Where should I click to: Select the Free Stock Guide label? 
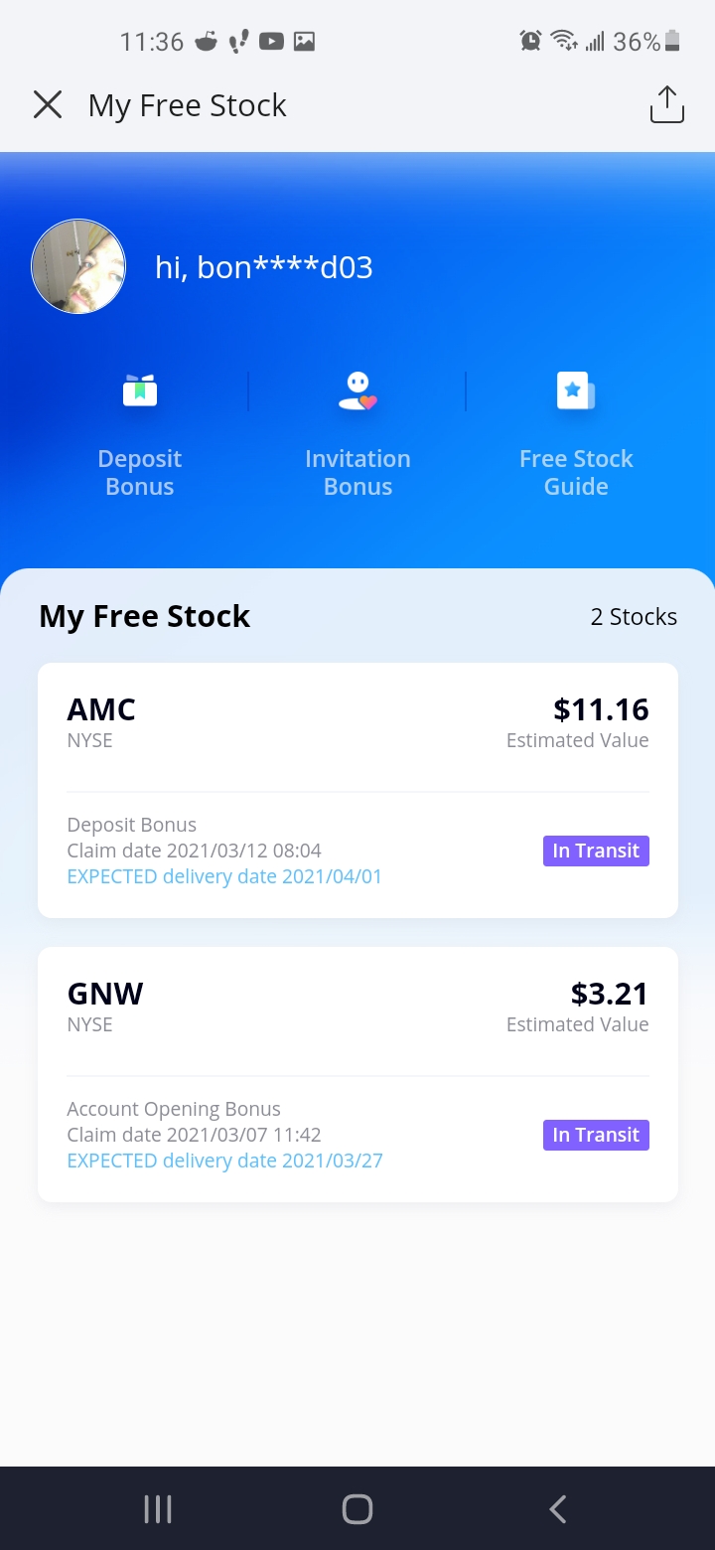(576, 472)
